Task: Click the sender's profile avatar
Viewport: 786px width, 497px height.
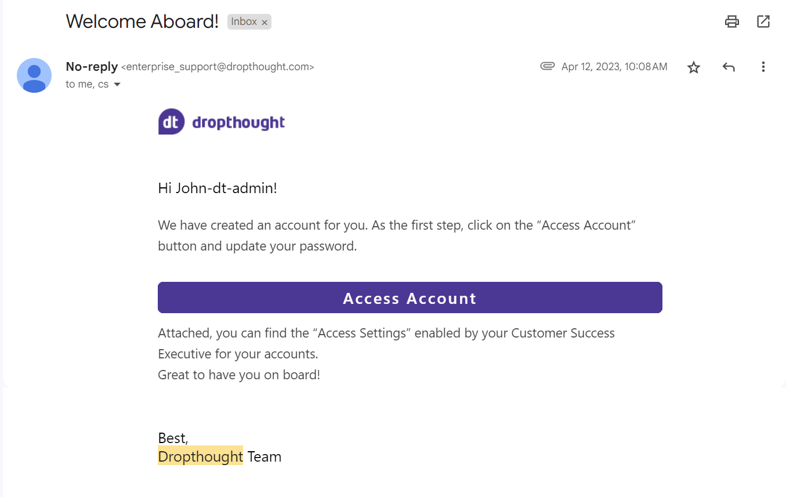Action: click(34, 75)
